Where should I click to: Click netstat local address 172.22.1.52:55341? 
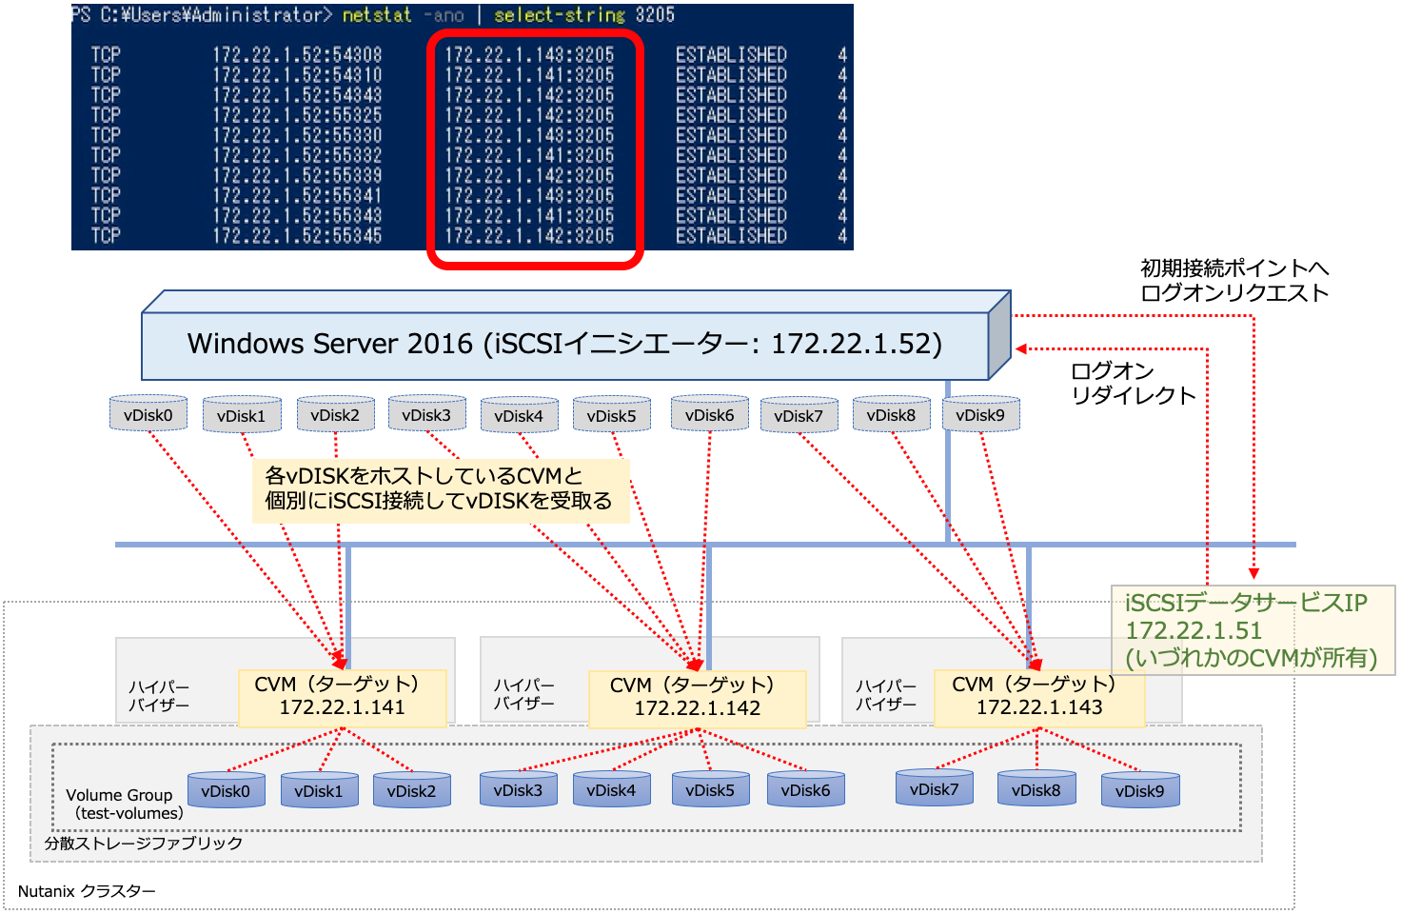(297, 195)
